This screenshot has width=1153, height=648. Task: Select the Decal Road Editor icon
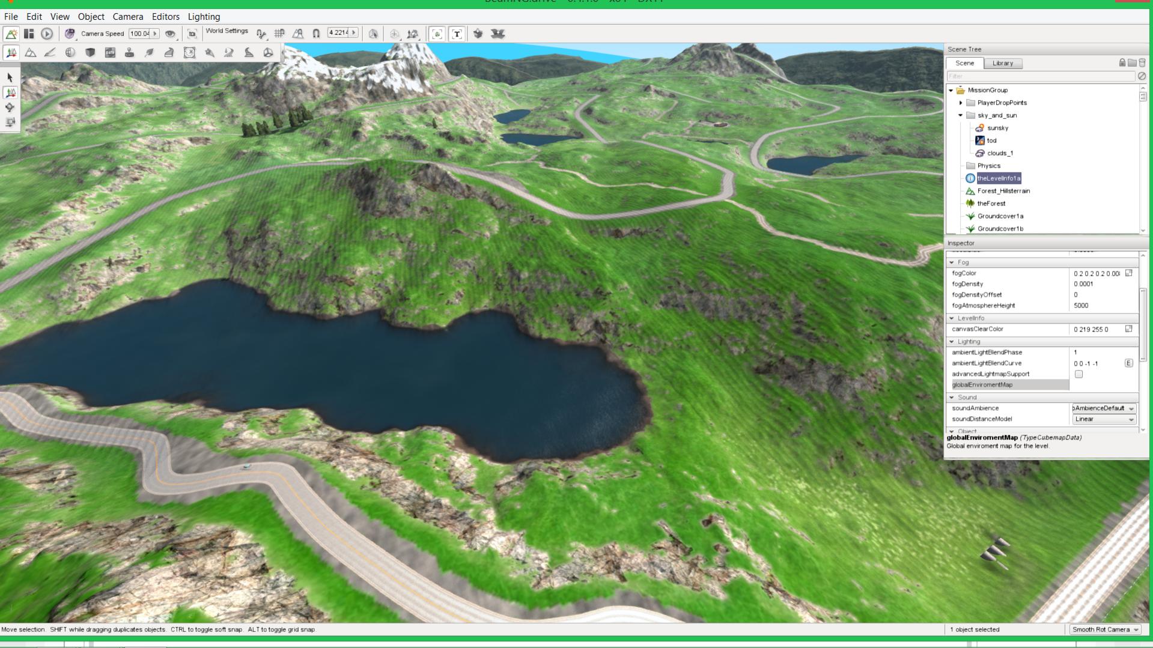tap(248, 53)
